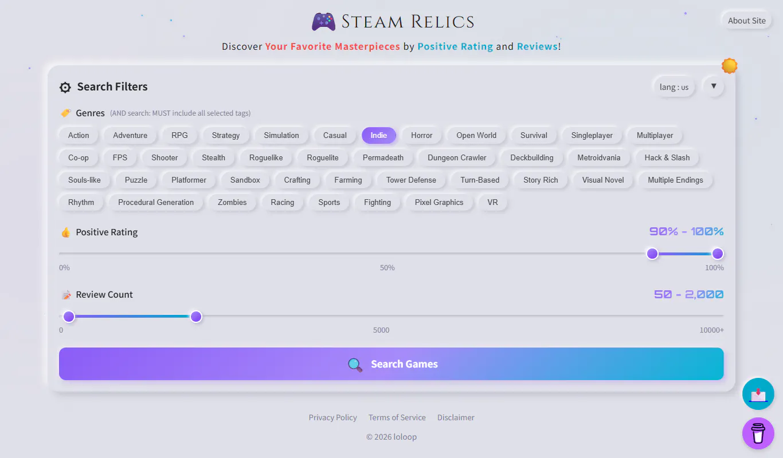Toggle the Farming tag
The height and width of the screenshot is (458, 783).
[x=349, y=180]
